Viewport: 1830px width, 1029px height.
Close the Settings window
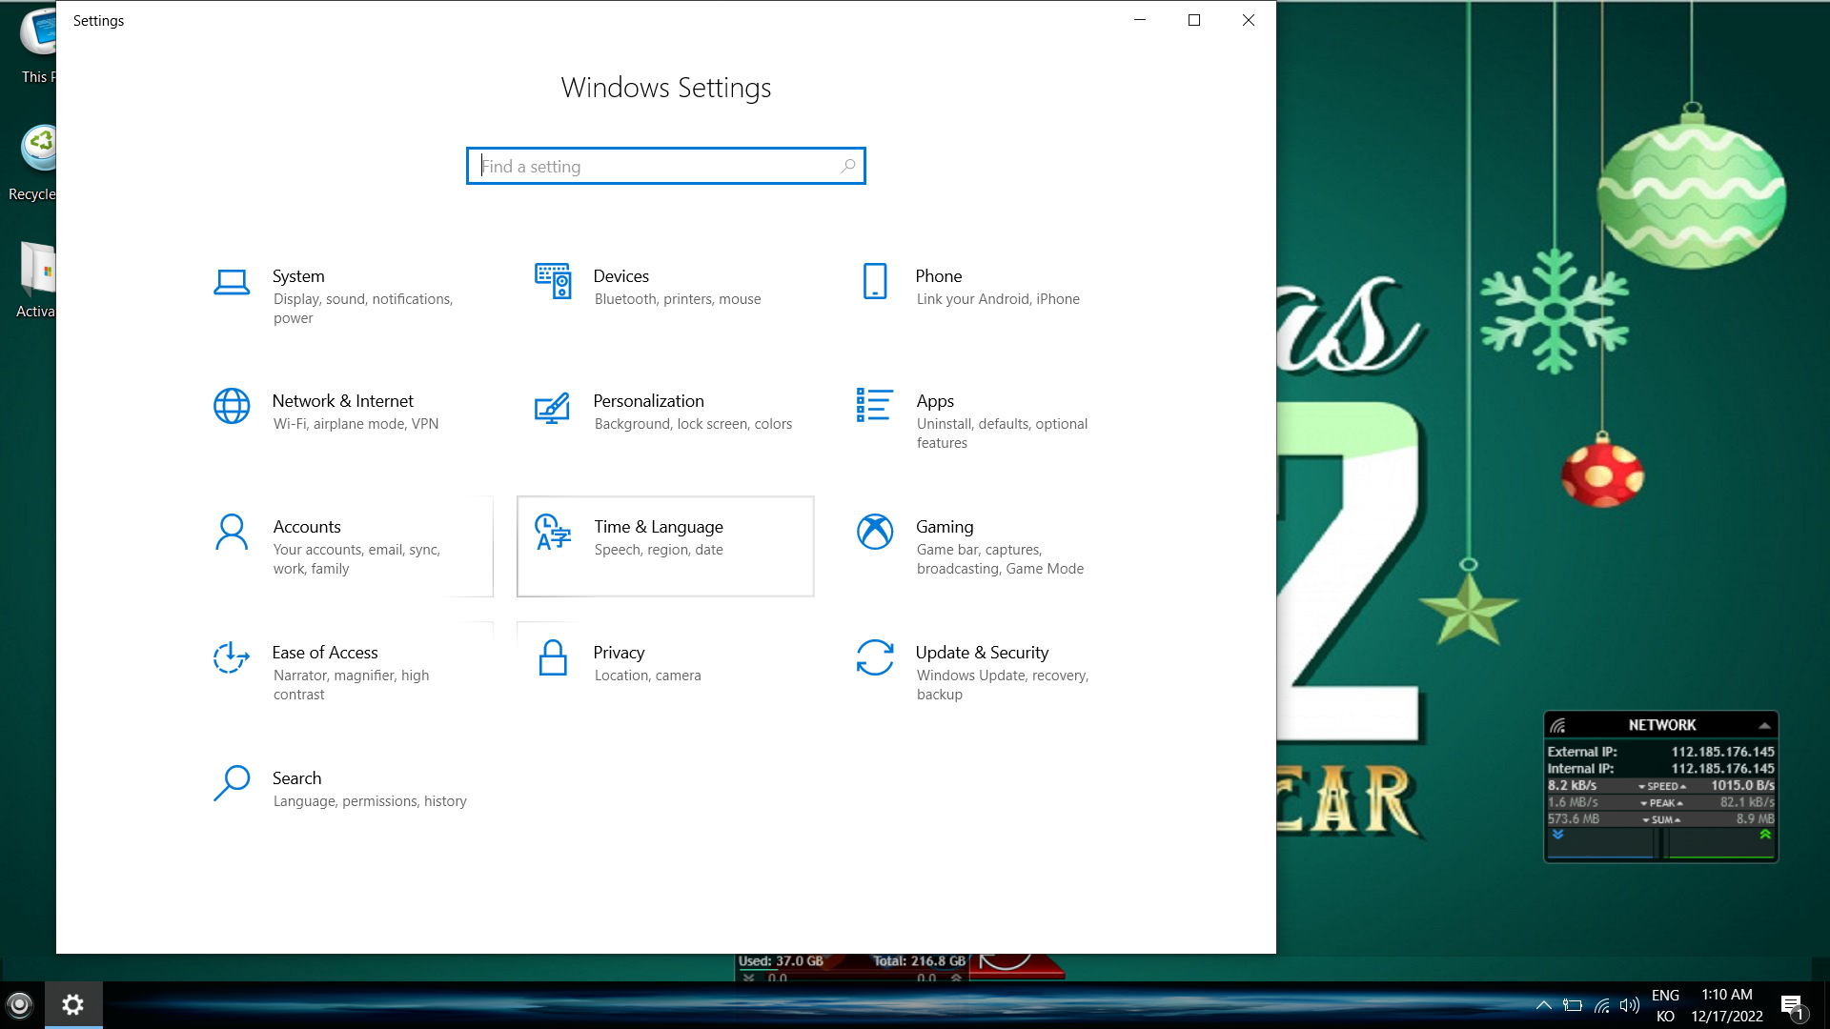1248,20
